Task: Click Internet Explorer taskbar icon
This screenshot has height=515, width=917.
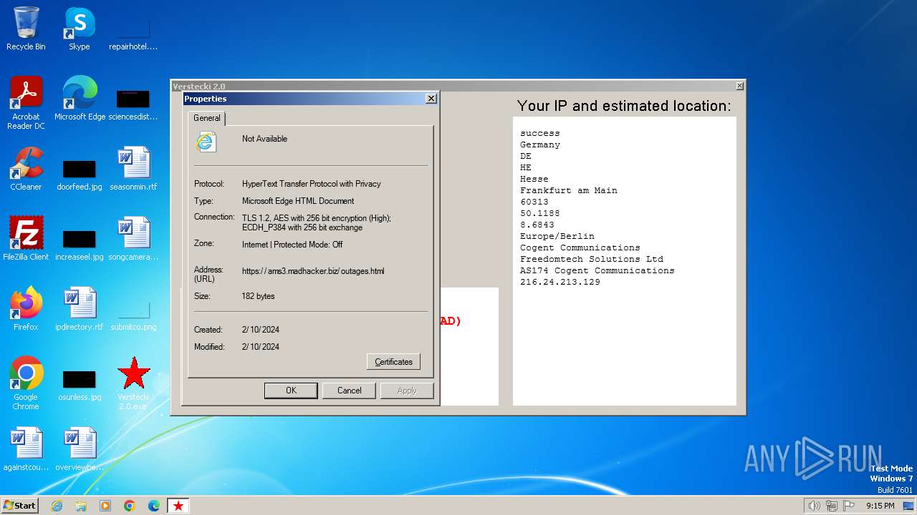Action: tap(57, 506)
